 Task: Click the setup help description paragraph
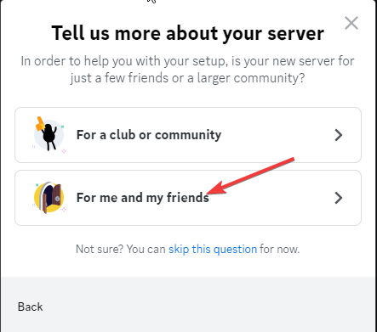187,70
